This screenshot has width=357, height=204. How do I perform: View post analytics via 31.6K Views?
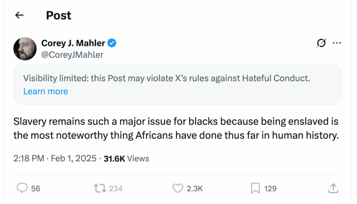tap(125, 158)
